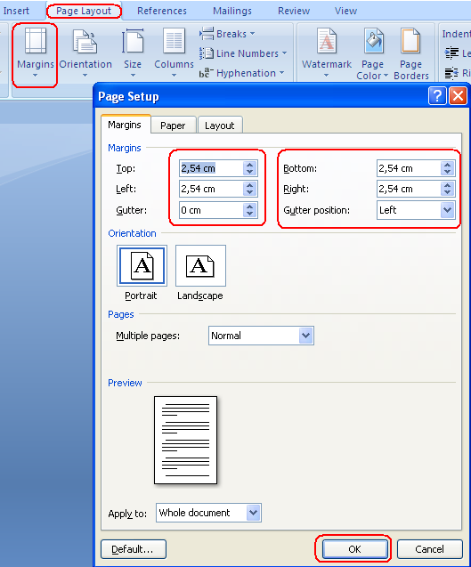Screen dimensions: 471x567
Task: Click the Cancel button
Action: [429, 549]
